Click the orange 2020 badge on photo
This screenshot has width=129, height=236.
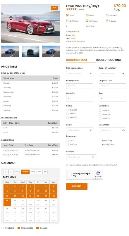click(54, 8)
